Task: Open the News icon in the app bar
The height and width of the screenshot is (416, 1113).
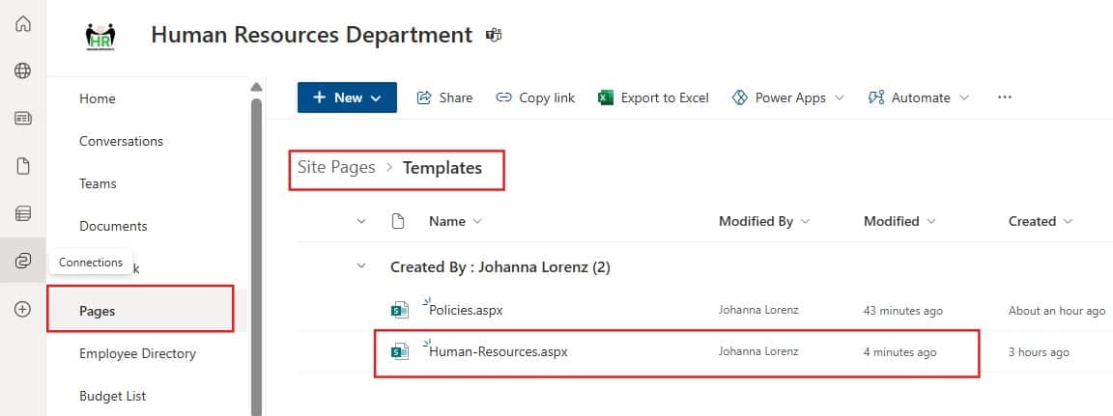Action: (x=23, y=119)
